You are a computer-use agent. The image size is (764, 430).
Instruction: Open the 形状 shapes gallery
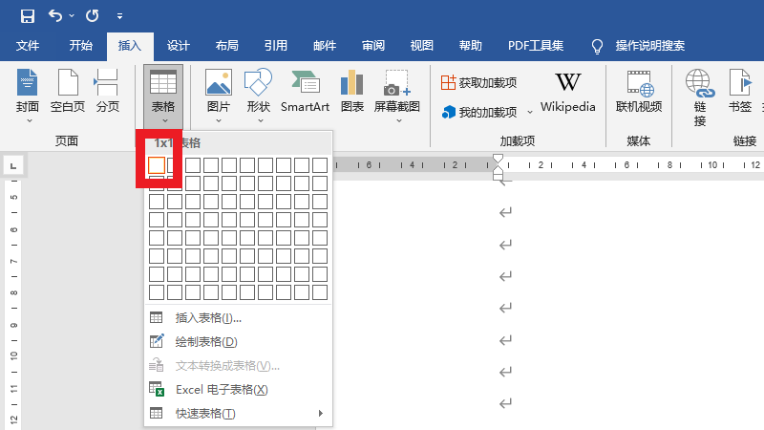258,90
